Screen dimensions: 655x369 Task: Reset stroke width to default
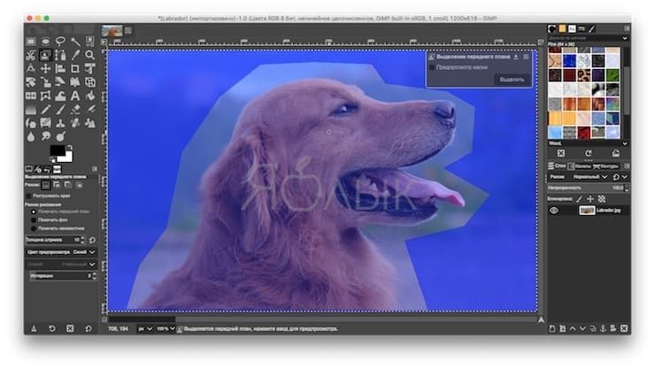92,240
